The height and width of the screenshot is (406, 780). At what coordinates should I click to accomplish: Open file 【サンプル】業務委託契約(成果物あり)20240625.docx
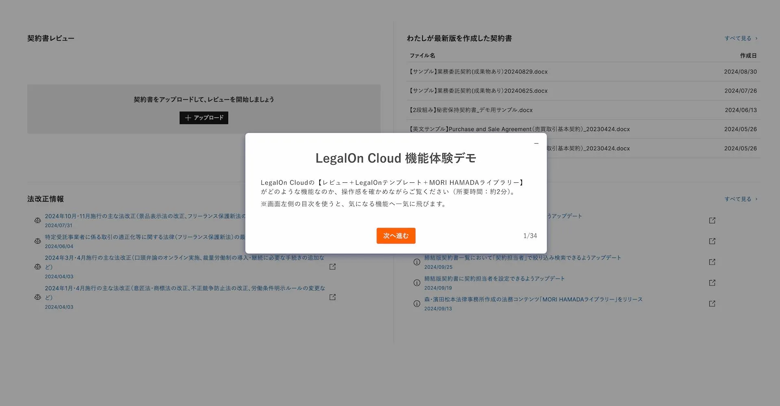tap(479, 91)
